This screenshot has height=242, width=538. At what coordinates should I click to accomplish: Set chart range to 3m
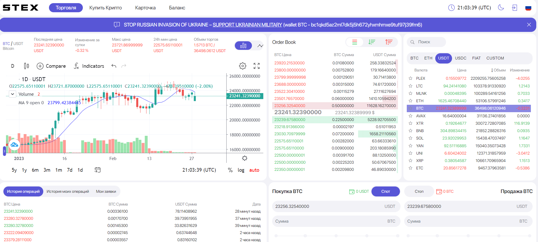pos(47,170)
